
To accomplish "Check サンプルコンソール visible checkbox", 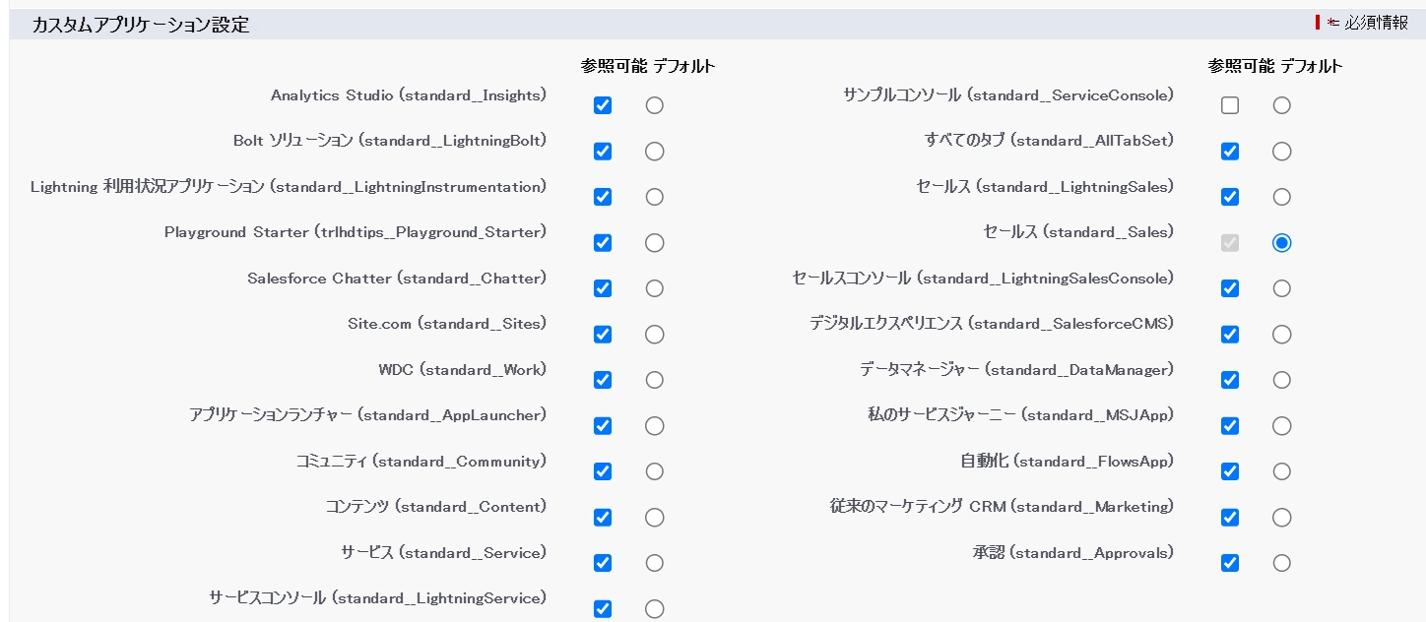I will [1230, 105].
